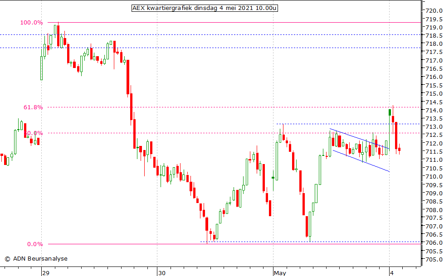Viewport: 444px width, 276px height.
Task: Click the 710.0 price axis value
Action: [x=434, y=177]
